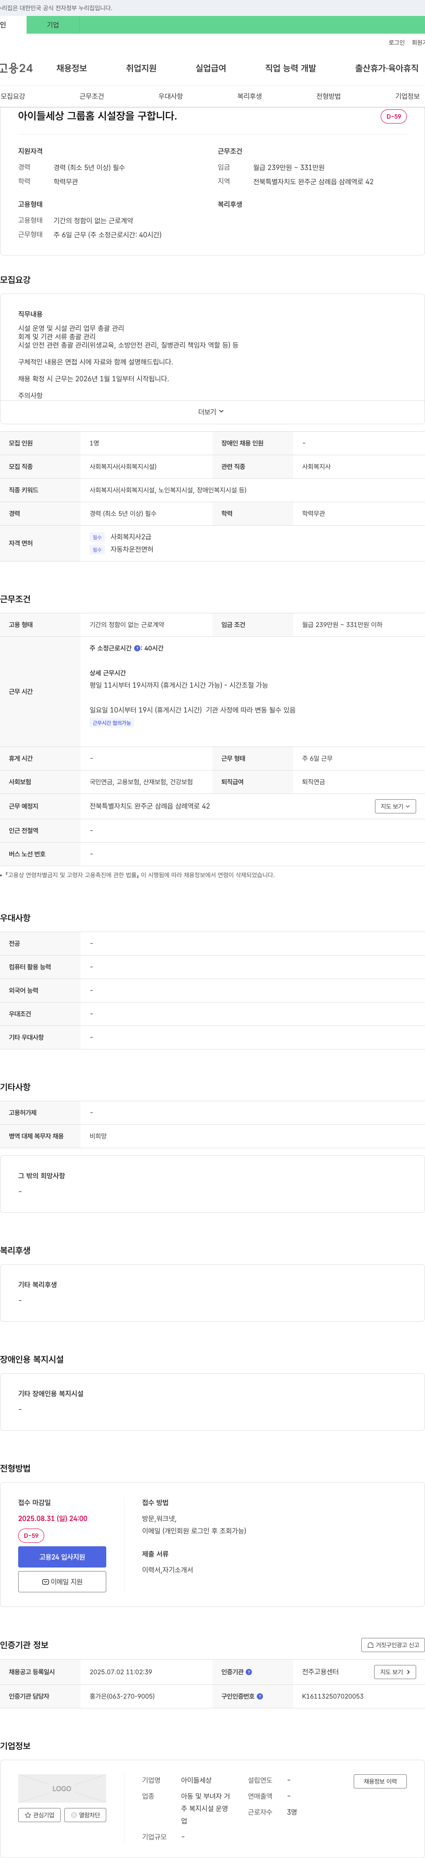
Task: Jump to the 전형방법 section tab
Action: pos(328,96)
